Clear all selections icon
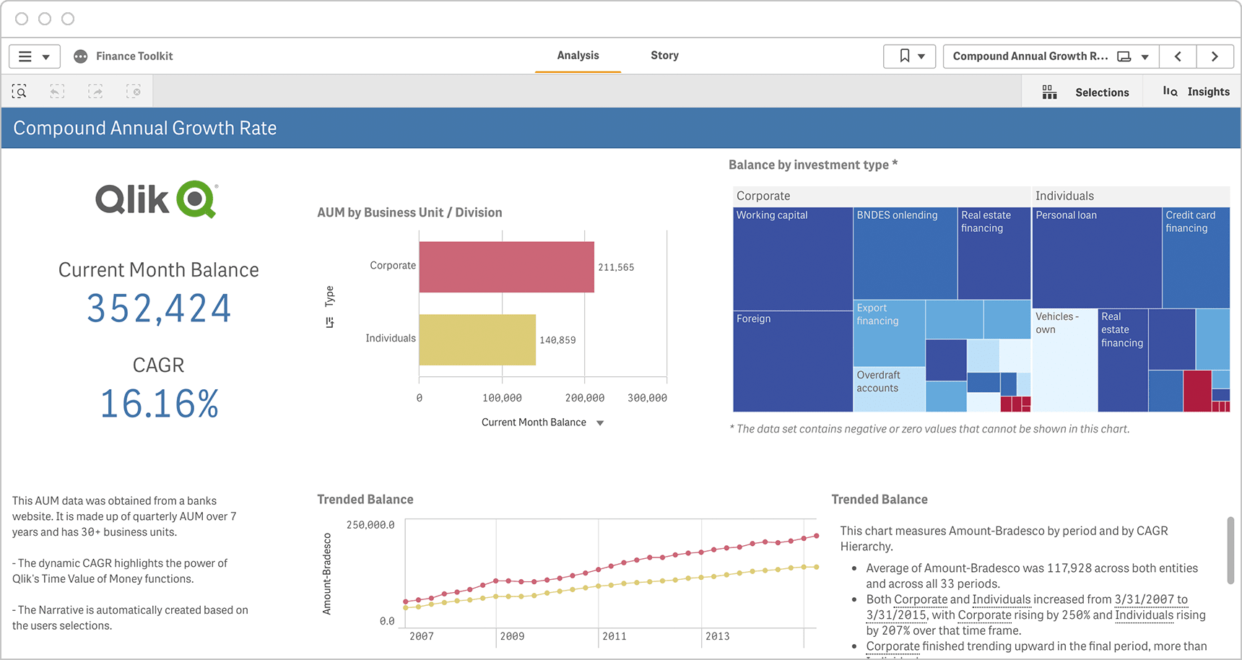 click(134, 92)
